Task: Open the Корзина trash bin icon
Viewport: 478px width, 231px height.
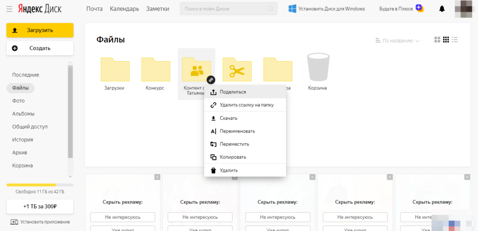Action: click(317, 69)
